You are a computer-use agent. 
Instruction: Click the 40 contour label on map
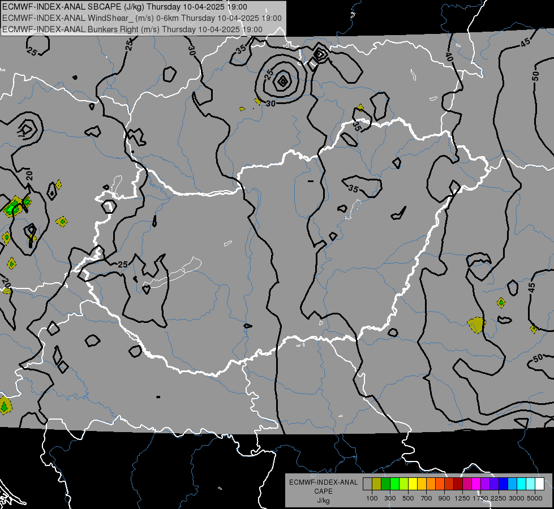coord(449,57)
